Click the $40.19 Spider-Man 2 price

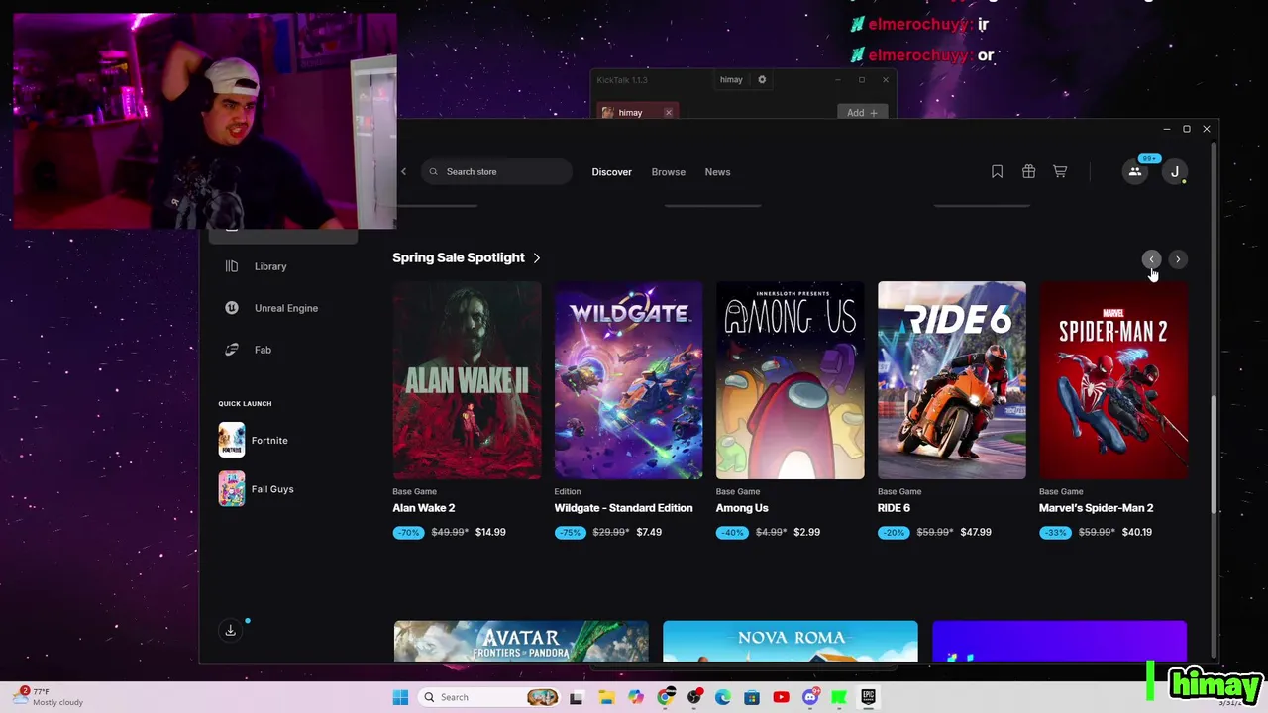1137,532
